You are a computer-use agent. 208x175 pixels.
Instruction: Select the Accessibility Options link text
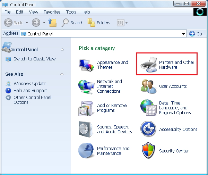click(178, 129)
